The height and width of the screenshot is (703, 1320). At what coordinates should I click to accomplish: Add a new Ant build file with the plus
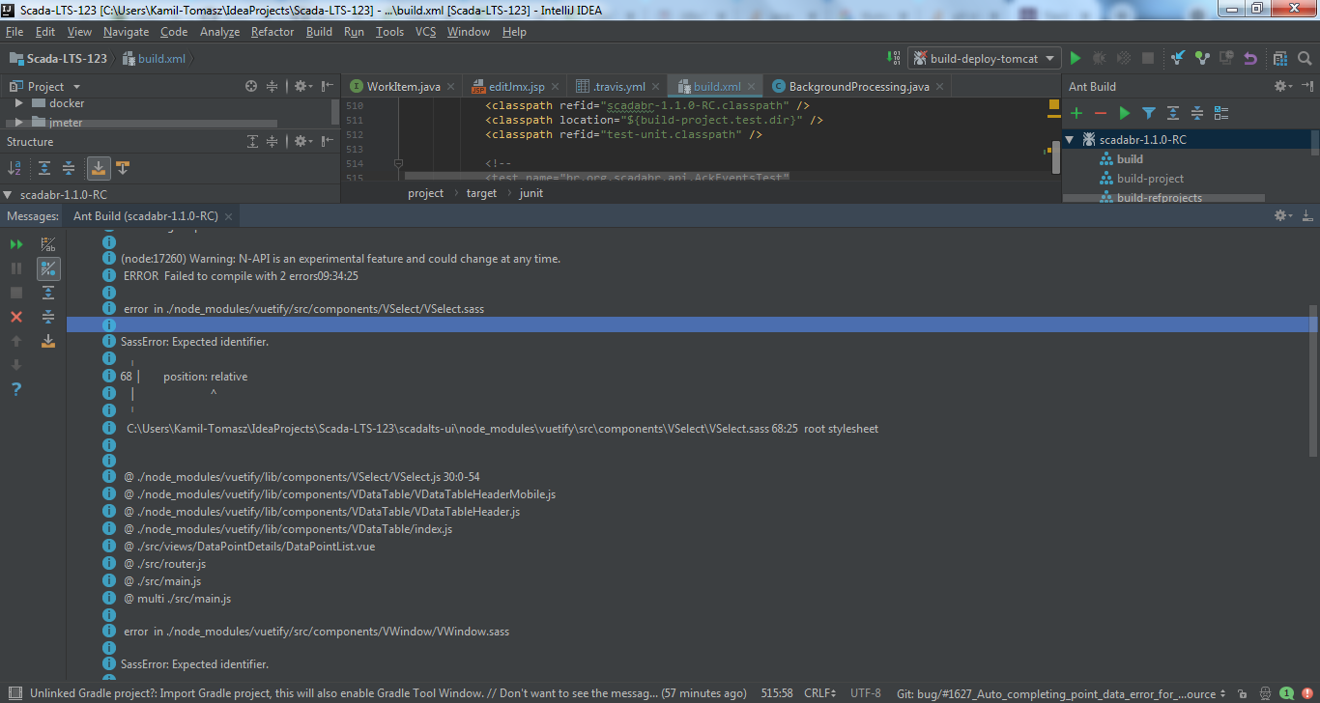click(x=1076, y=113)
